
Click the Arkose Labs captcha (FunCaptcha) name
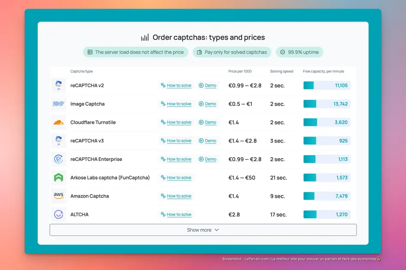click(110, 177)
